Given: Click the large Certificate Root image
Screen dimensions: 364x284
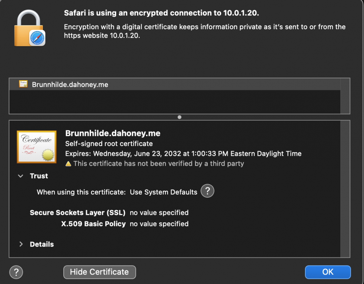Looking at the screenshot, I should pos(37,147).
